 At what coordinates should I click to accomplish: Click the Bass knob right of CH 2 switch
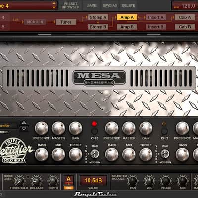(182, 155)
